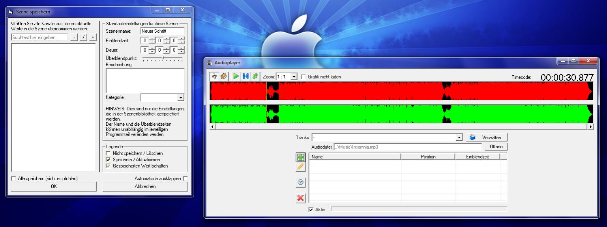Focus the Suchtext hier eingeben search field
Image resolution: width=607 pixels, height=227 pixels.
tap(39, 37)
